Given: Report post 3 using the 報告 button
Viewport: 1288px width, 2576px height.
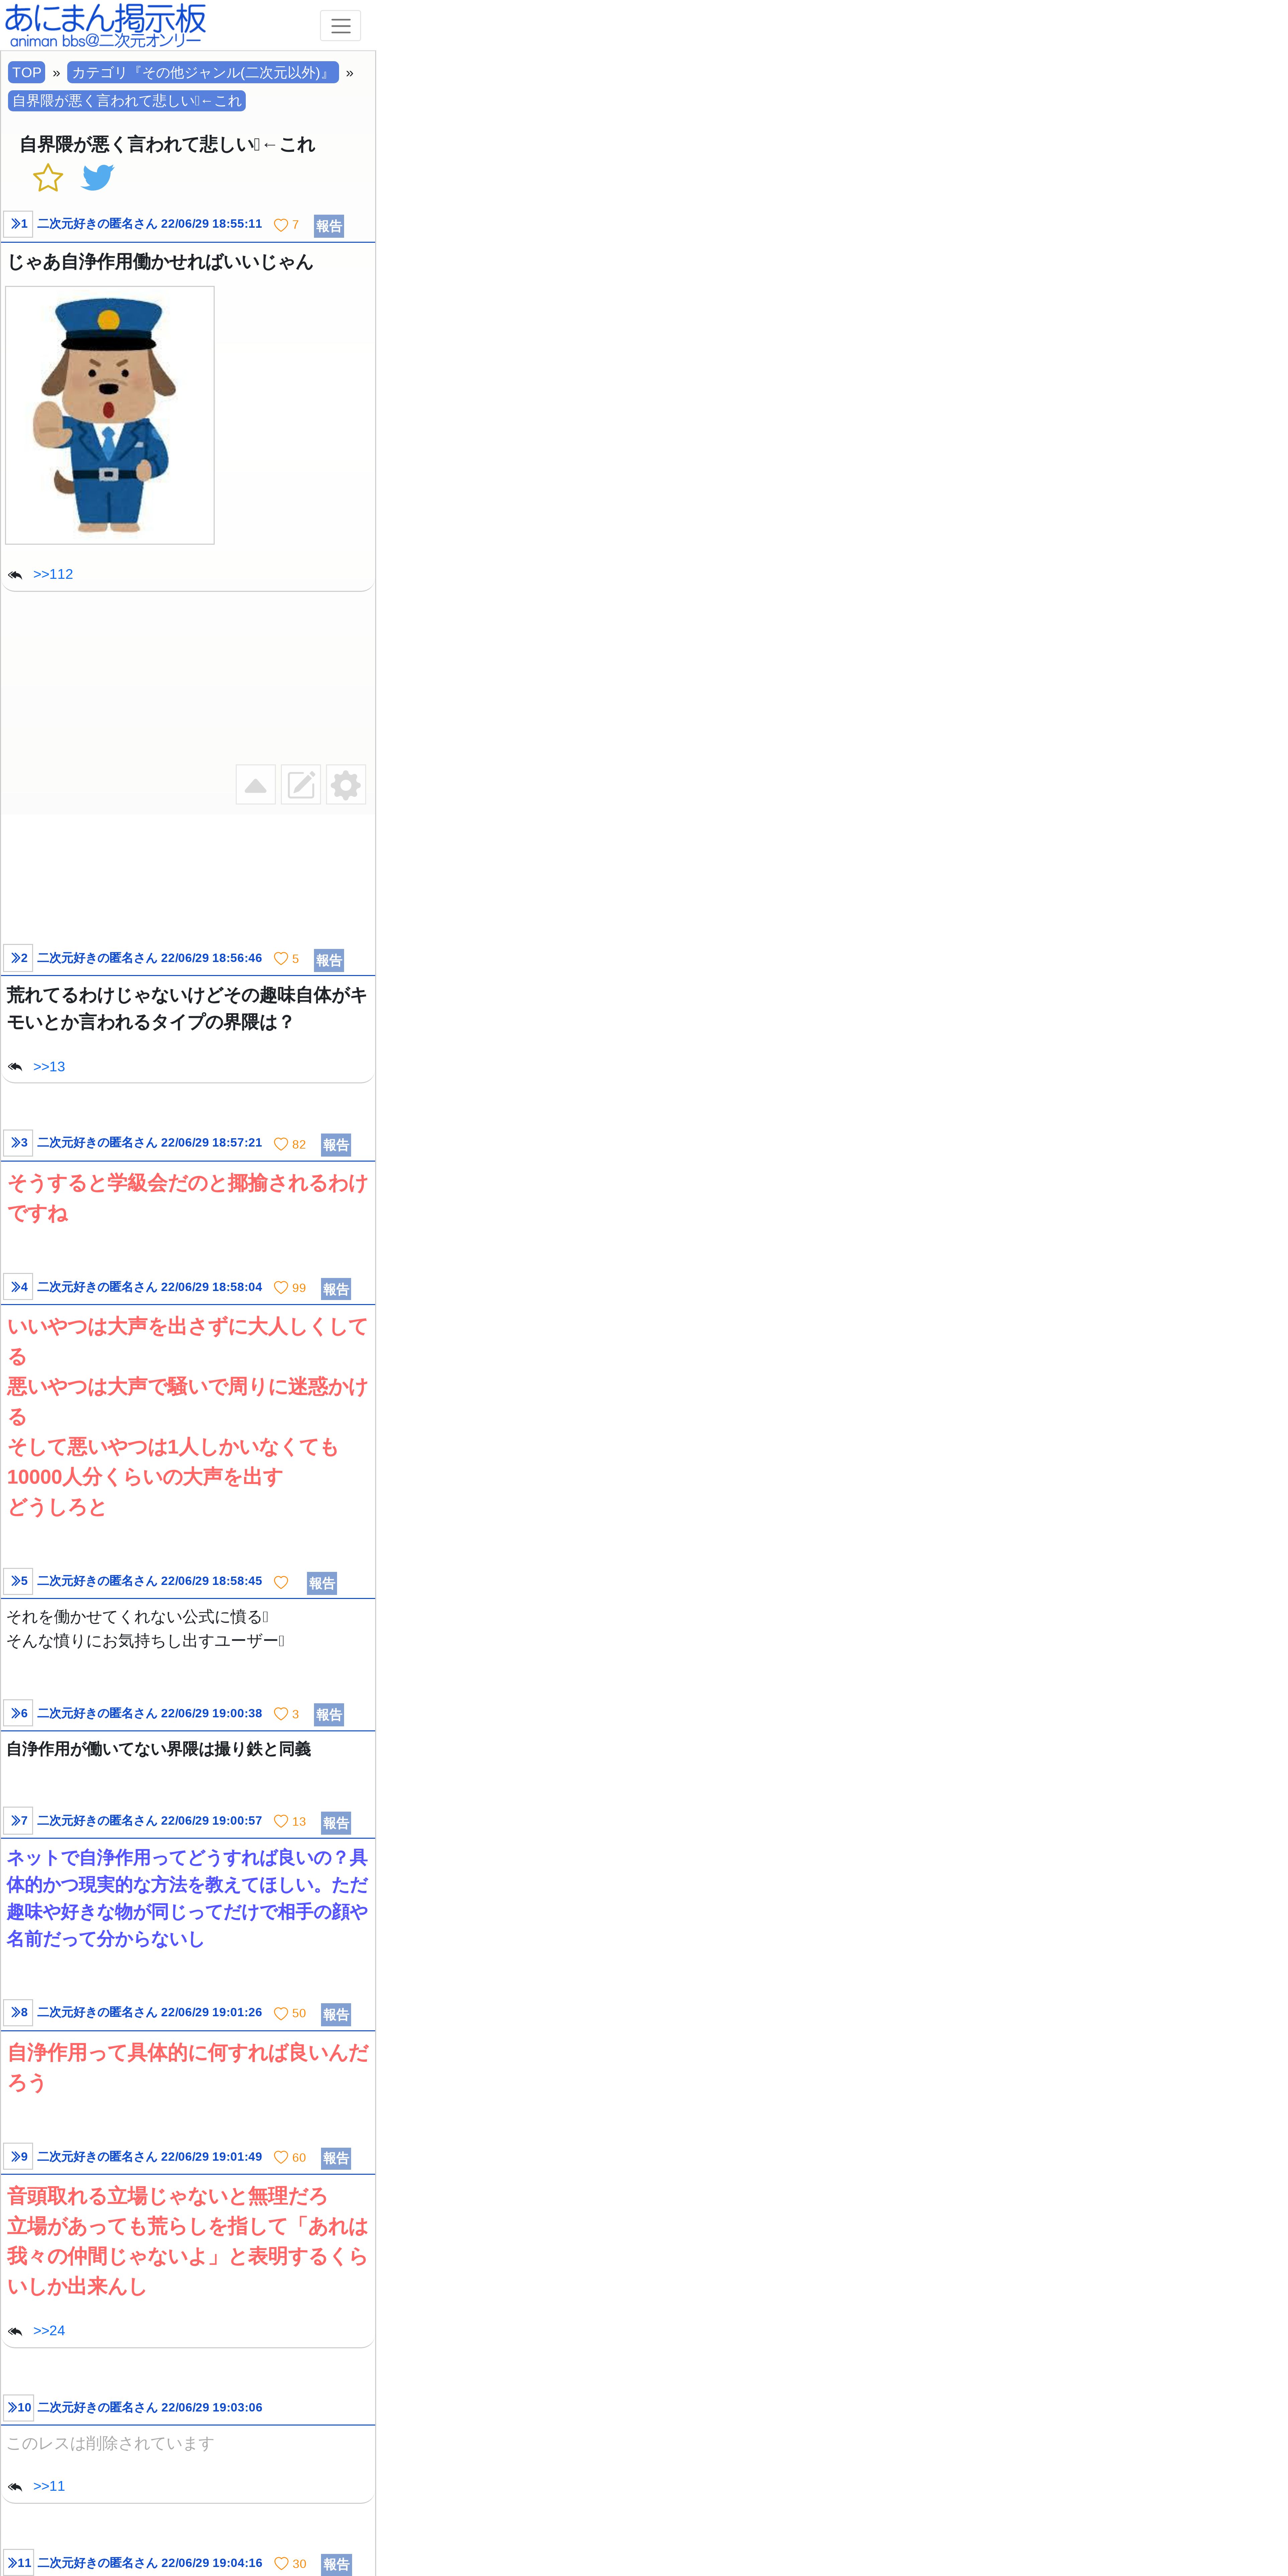Looking at the screenshot, I should point(336,1145).
